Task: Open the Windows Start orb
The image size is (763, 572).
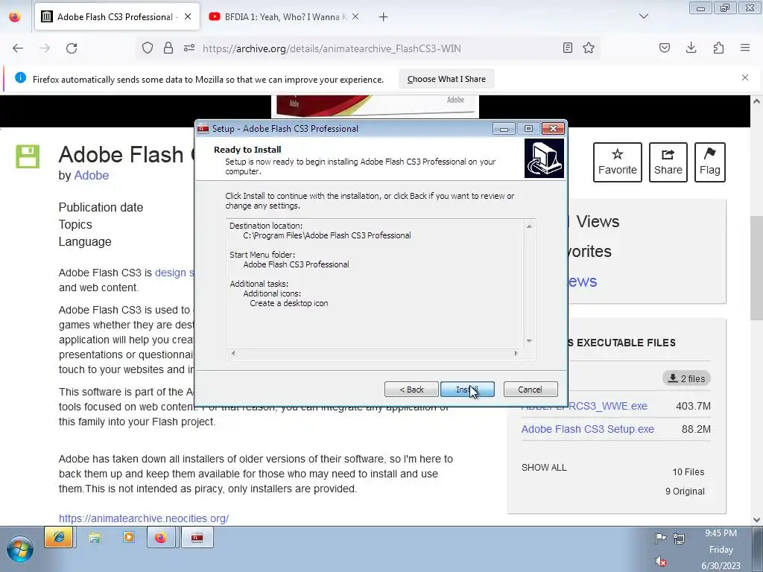Action: point(19,550)
